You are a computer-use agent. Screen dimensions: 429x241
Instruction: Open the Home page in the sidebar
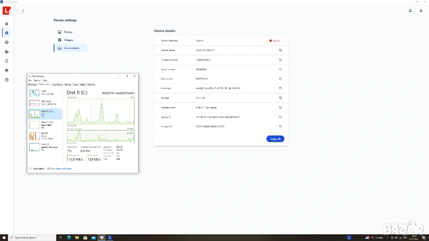tap(7, 23)
